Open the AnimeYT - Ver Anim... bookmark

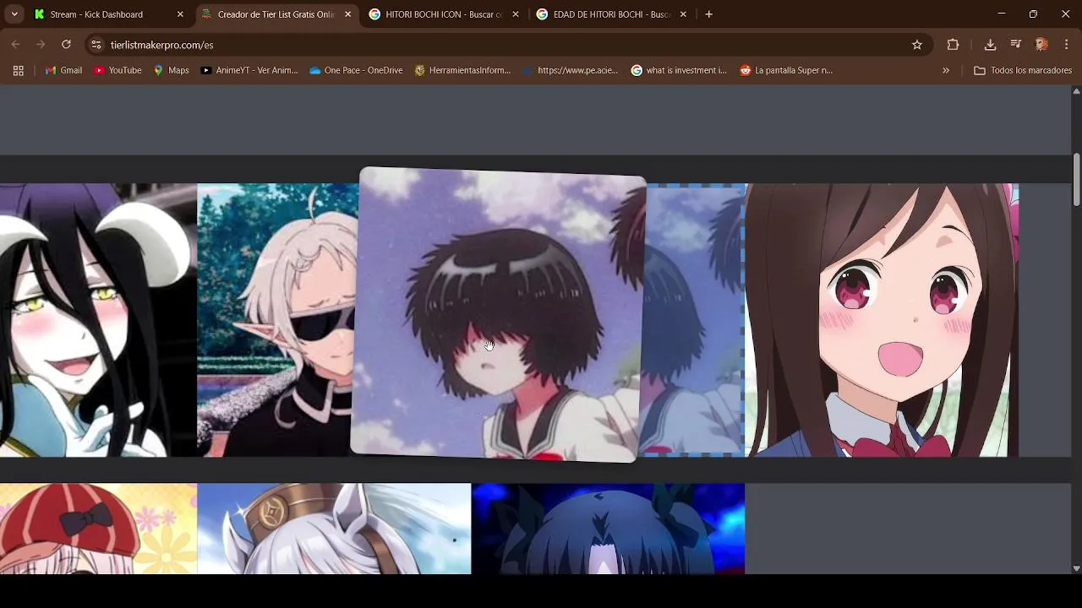pos(249,70)
